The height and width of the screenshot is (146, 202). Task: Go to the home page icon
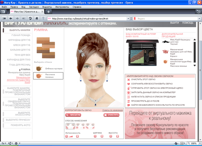coord(37,19)
